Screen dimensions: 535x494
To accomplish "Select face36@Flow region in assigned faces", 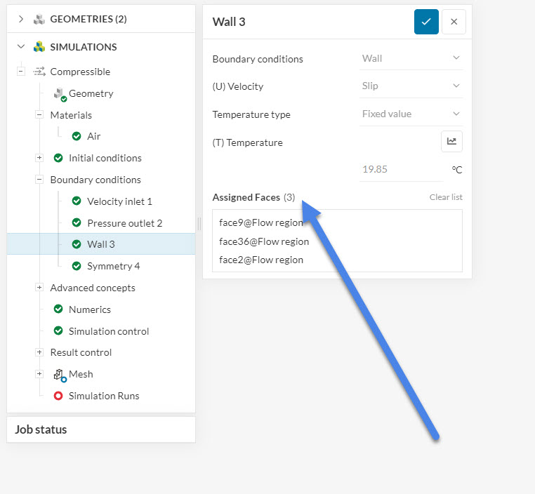I will 264,241.
